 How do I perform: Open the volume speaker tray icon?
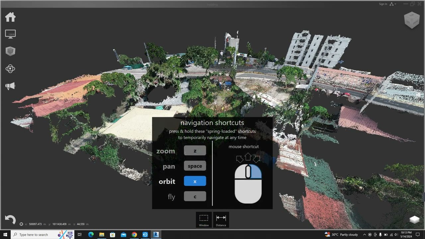pyautogui.click(x=396, y=235)
